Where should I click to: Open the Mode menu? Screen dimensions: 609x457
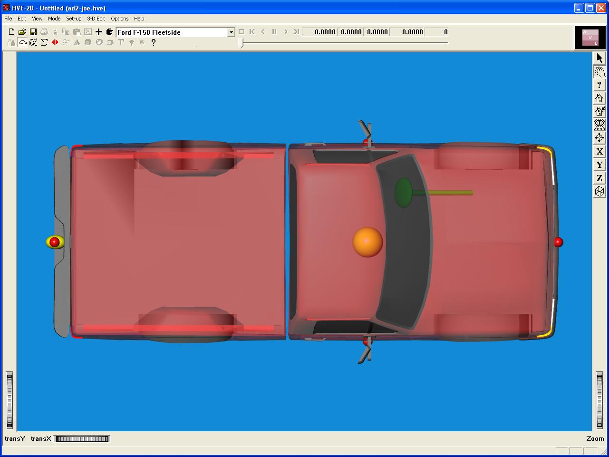[54, 19]
